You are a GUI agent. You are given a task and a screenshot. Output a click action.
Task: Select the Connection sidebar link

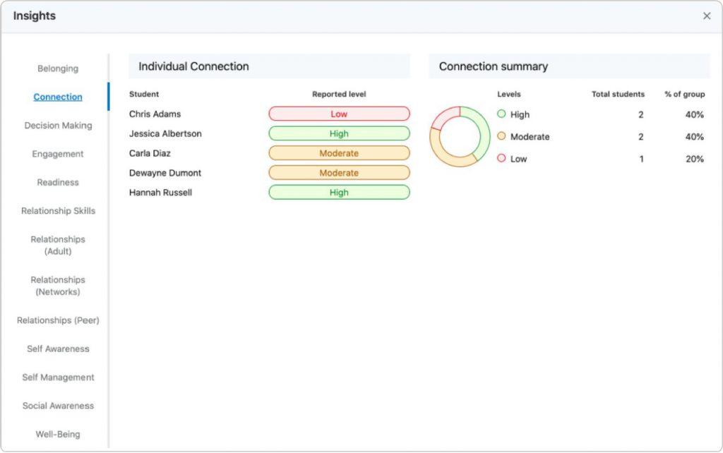click(x=58, y=97)
